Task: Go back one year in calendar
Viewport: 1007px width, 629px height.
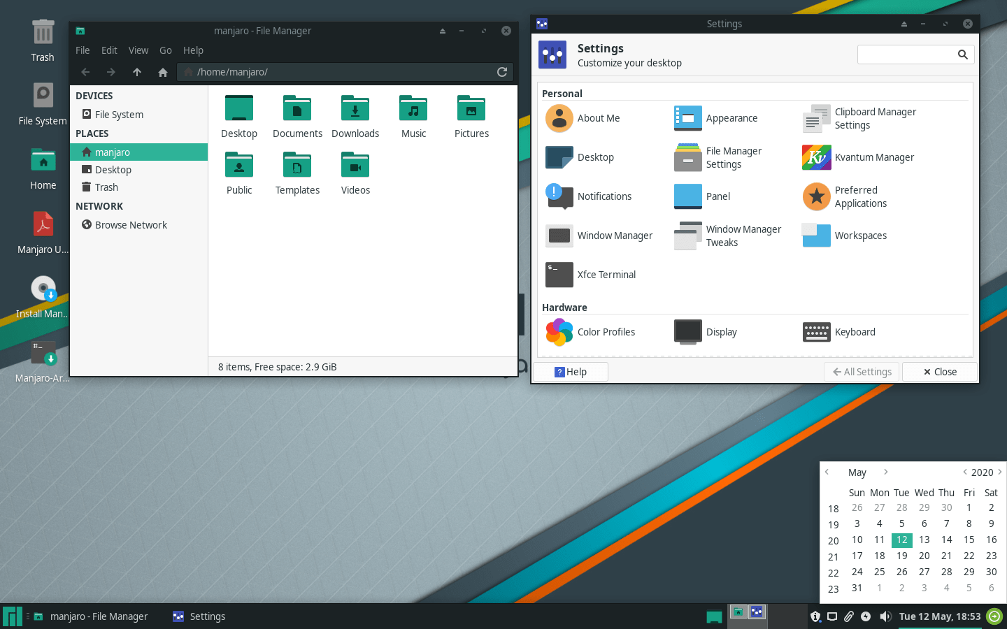Action: coord(965,472)
